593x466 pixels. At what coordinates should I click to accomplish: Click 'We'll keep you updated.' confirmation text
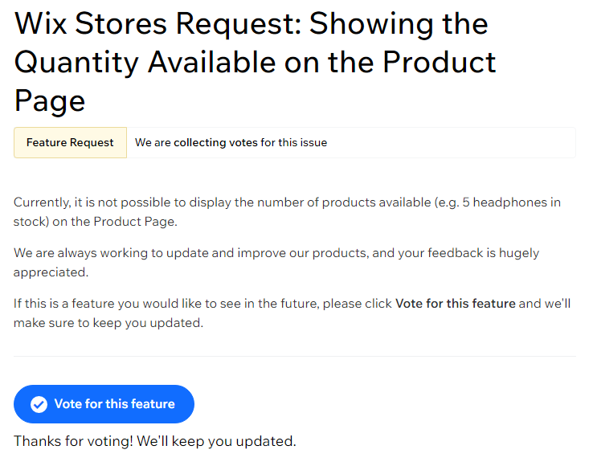tap(216, 441)
